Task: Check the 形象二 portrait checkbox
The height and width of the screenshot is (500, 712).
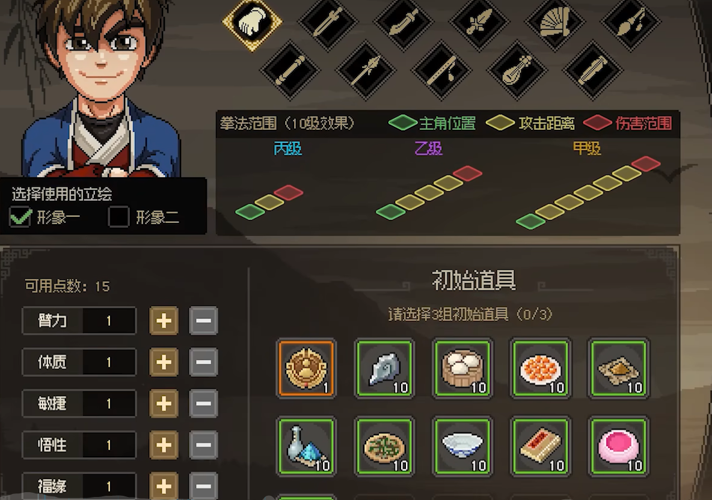Action: click(119, 217)
